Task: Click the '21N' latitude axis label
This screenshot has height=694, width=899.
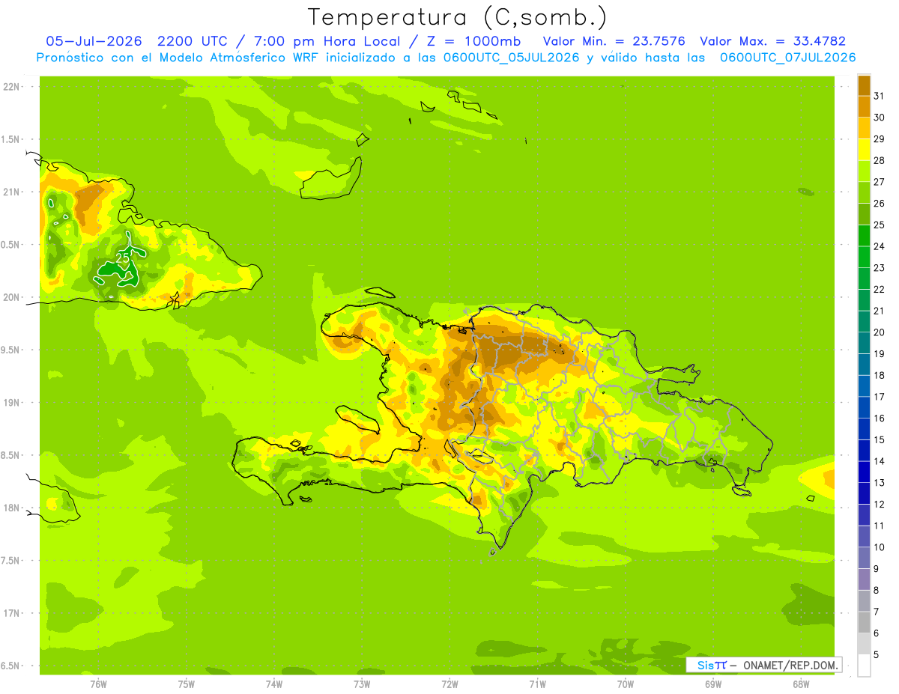Action: click(x=10, y=192)
